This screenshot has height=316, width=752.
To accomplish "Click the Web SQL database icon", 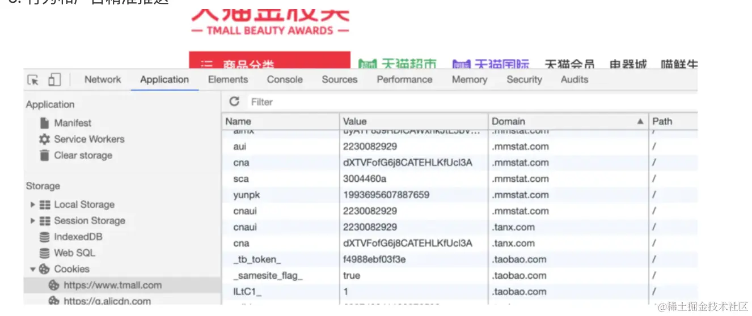I will pyautogui.click(x=44, y=253).
